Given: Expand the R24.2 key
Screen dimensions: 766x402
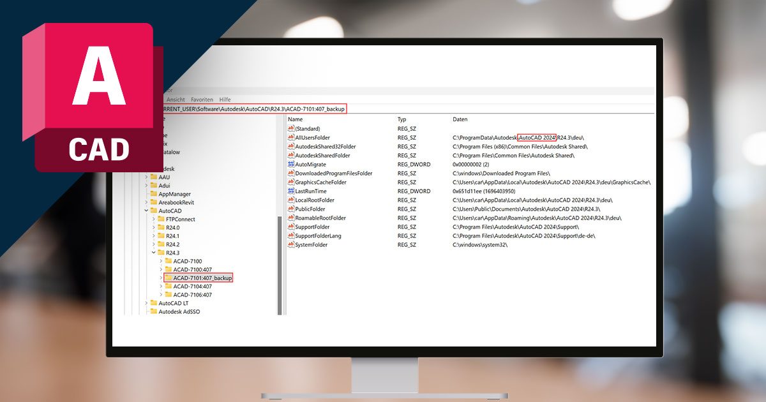Looking at the screenshot, I should [153, 244].
